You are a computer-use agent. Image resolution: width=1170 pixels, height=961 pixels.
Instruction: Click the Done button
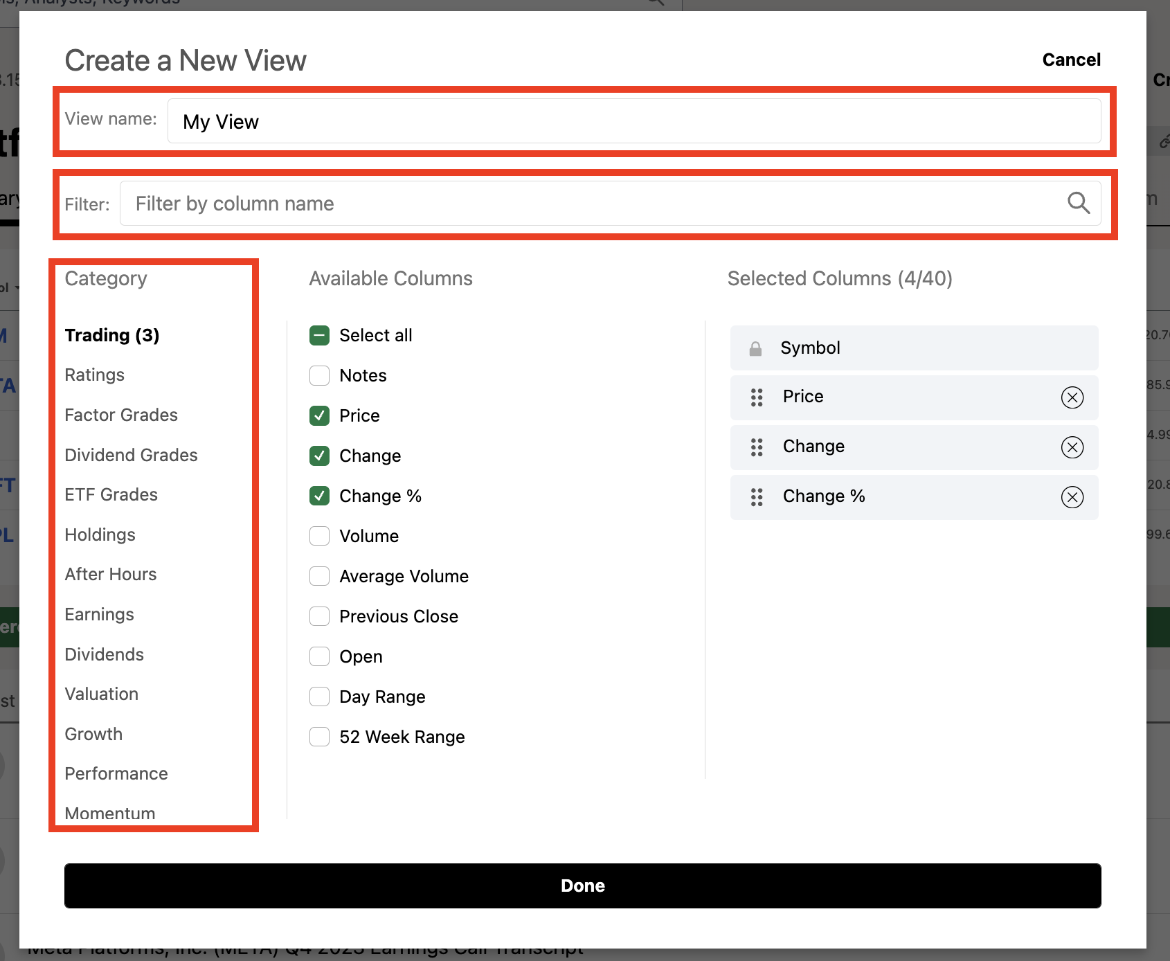click(x=582, y=886)
